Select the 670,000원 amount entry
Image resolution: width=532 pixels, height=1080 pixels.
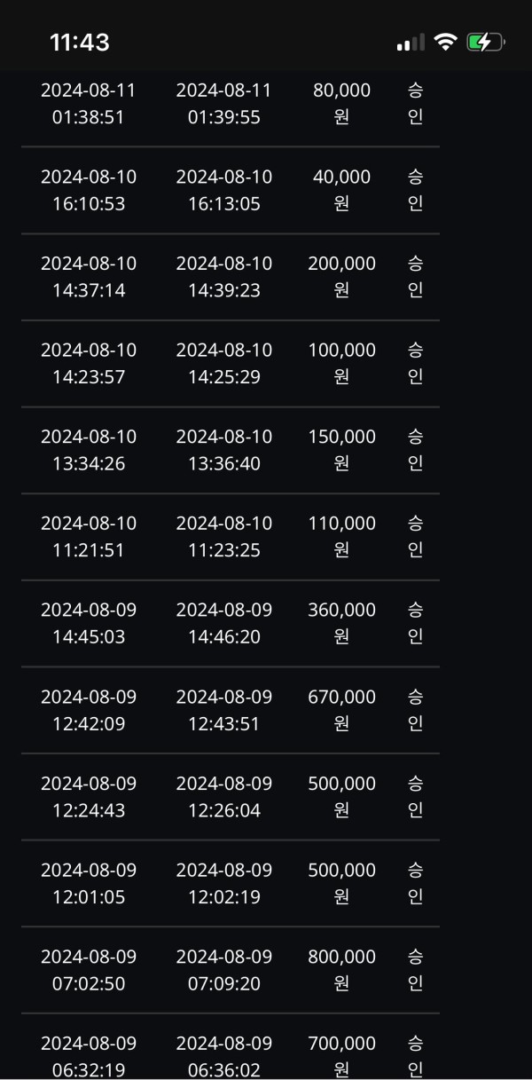pos(341,710)
